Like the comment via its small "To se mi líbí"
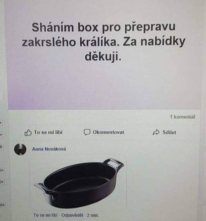The width and height of the screenshot is (206, 221). tap(45, 215)
